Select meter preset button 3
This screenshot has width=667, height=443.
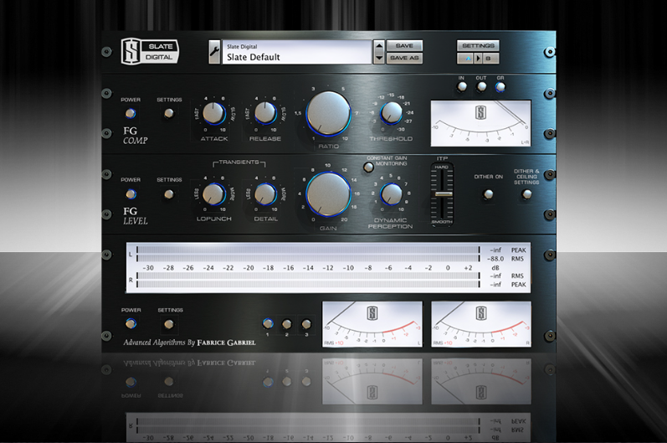pyautogui.click(x=306, y=324)
